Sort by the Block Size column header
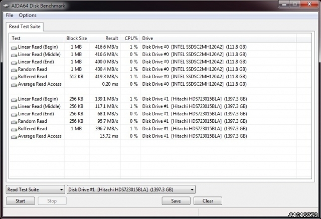This screenshot has width=321, height=219. [x=77, y=38]
